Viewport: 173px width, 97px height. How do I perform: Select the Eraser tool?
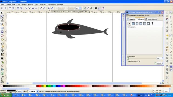2,66
